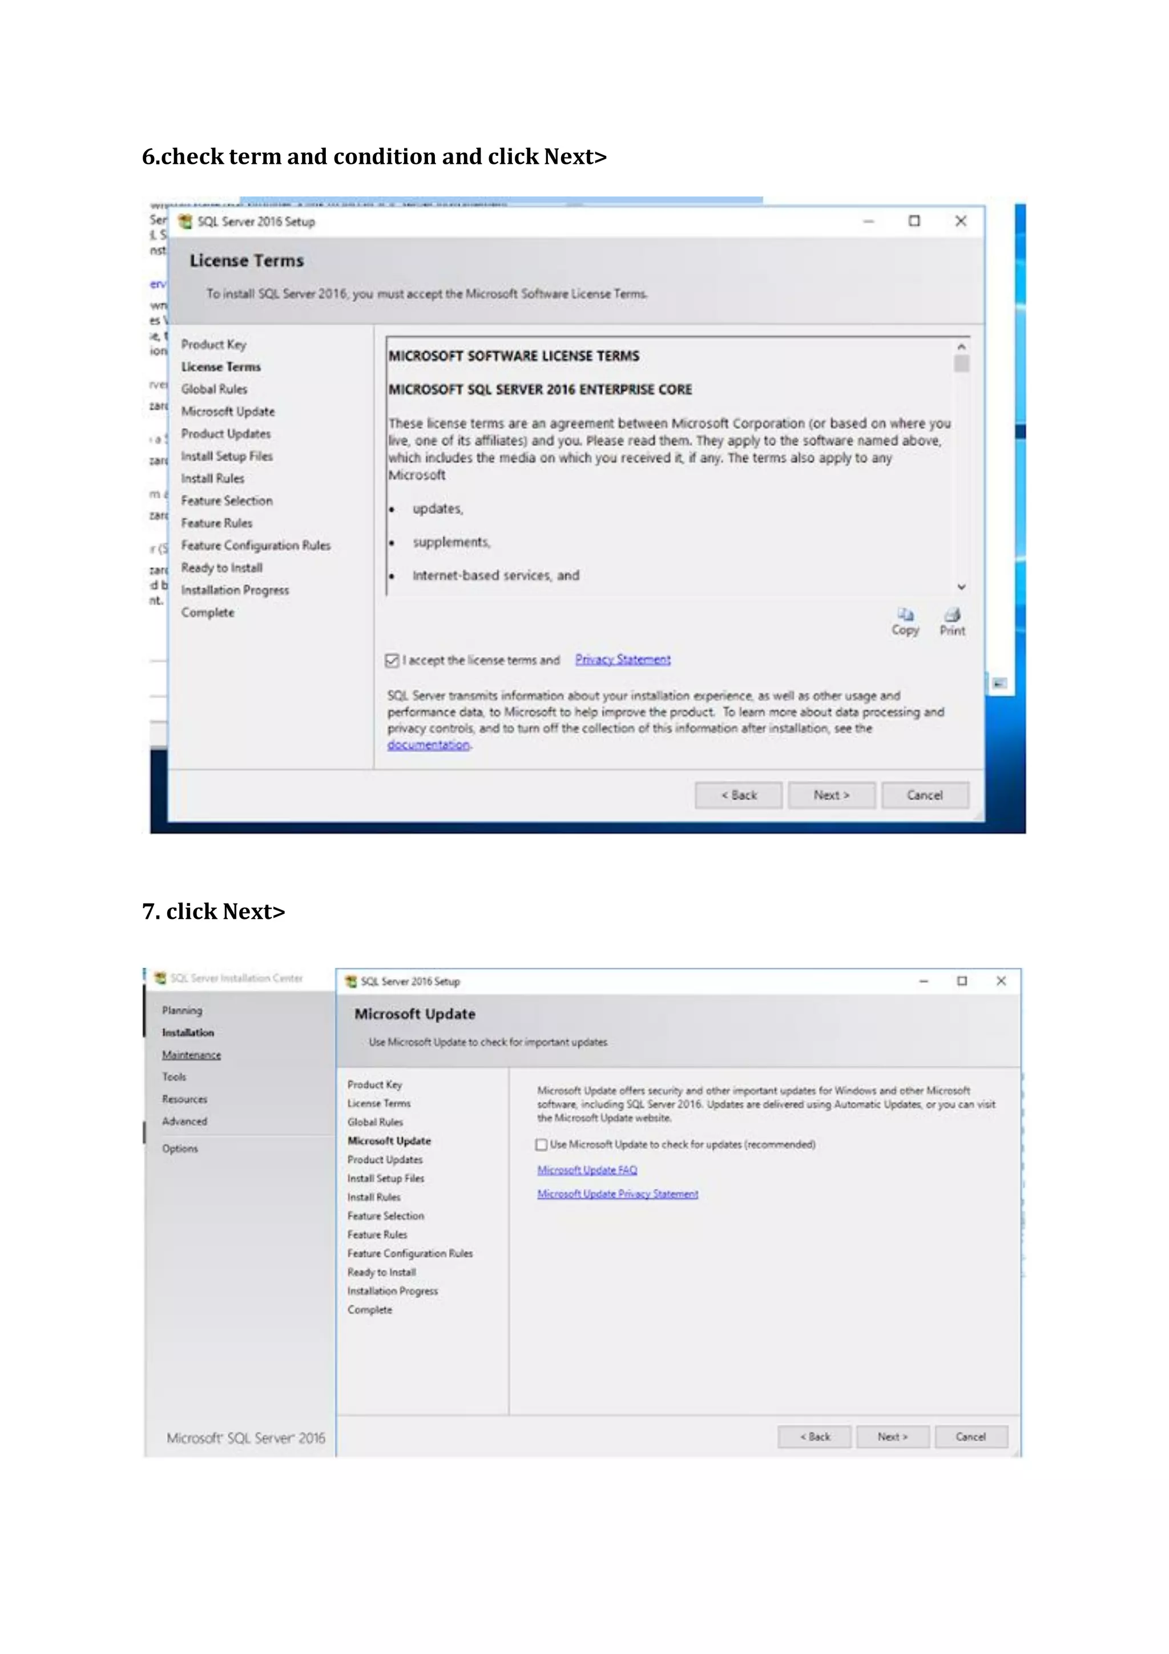
Task: Click Product Updates step in License Terms window
Action: coord(225,434)
